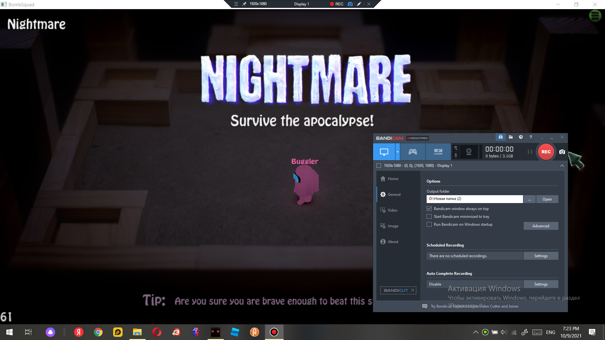Open scheduled recording clock icon
The width and height of the screenshot is (605, 340).
click(x=521, y=137)
